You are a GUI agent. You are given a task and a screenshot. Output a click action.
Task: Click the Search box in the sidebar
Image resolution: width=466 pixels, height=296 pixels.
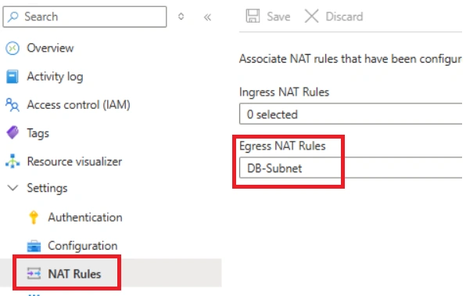(x=84, y=16)
